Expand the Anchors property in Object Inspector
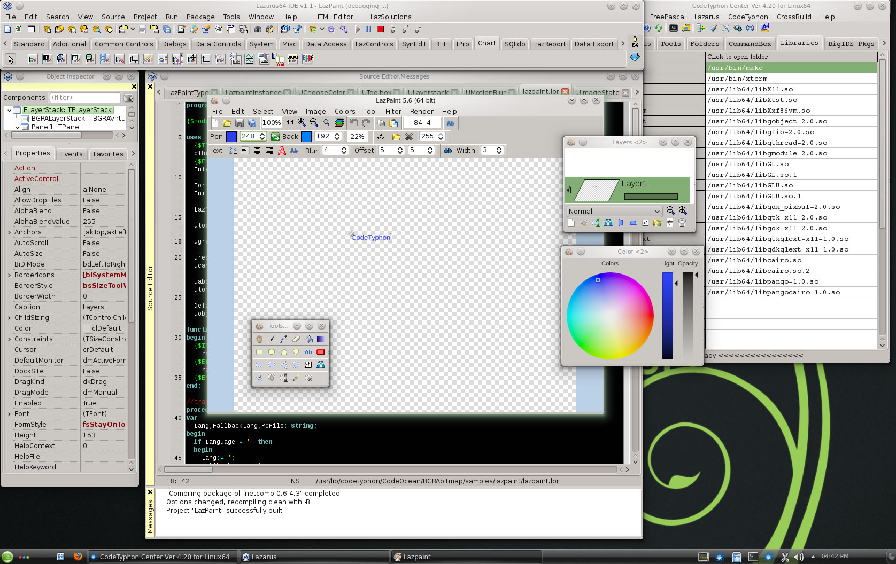This screenshot has height=564, width=896. click(9, 232)
